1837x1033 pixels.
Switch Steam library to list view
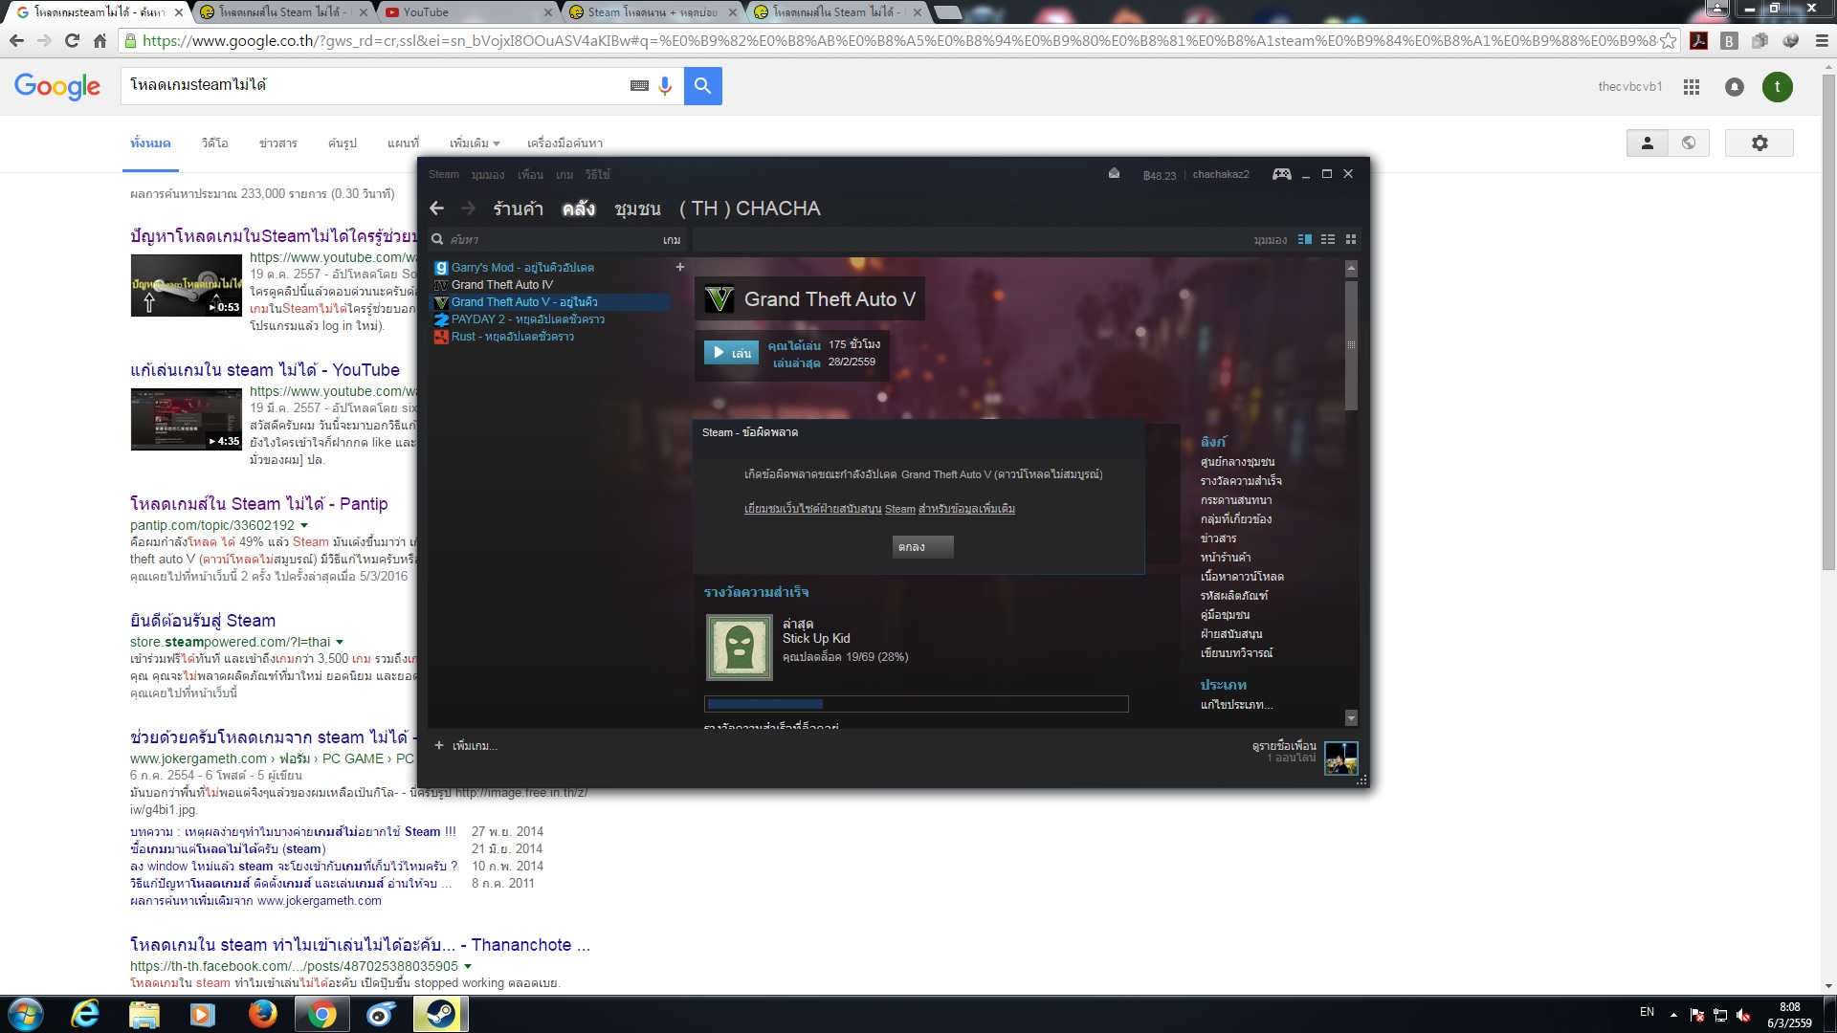[1328, 239]
